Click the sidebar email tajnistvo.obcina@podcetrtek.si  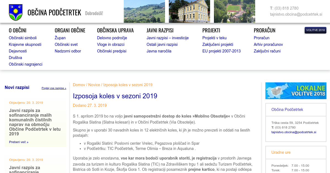[294, 132]
